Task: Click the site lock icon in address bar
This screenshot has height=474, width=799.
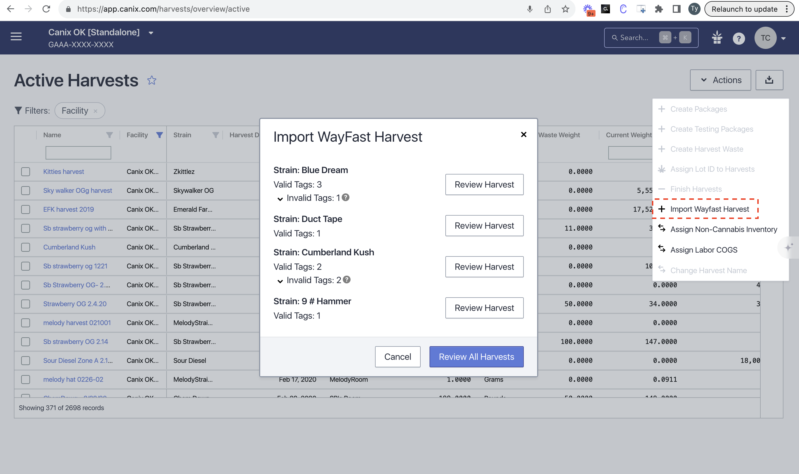Action: tap(68, 9)
